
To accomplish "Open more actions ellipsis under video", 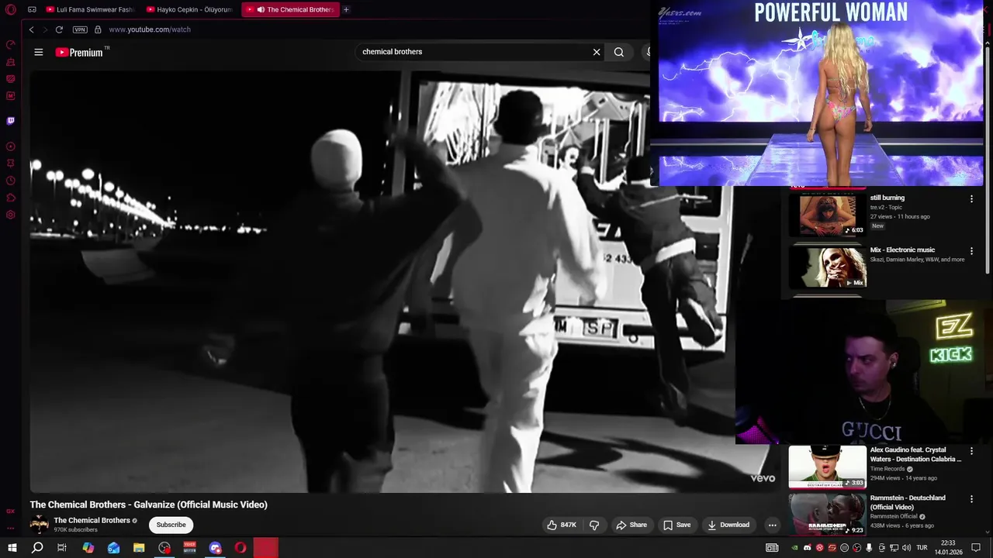I will 772,525.
